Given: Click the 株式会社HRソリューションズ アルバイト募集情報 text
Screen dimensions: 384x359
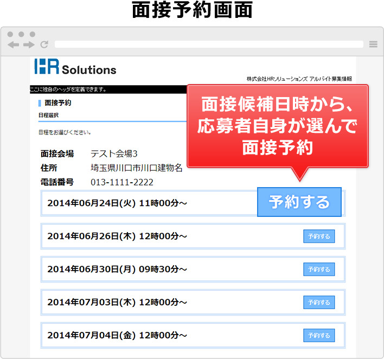Looking at the screenshot, I should click(x=299, y=79).
